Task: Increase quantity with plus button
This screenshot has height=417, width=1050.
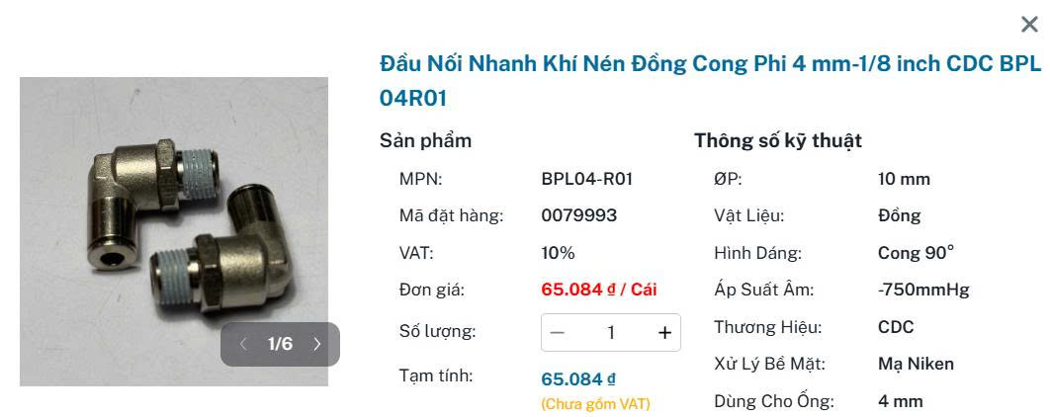Action: 664,333
